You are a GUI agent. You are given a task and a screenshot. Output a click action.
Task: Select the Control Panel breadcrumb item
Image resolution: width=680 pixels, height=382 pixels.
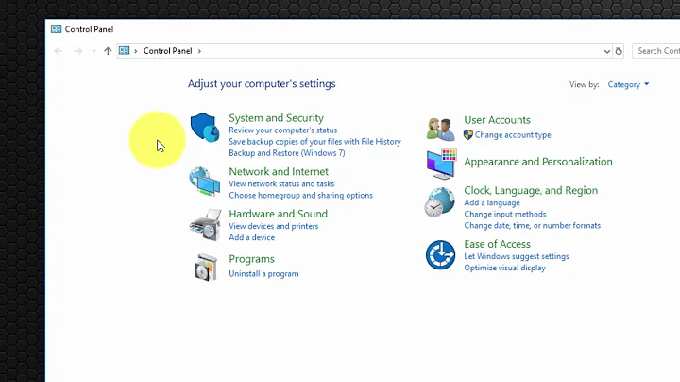click(168, 51)
